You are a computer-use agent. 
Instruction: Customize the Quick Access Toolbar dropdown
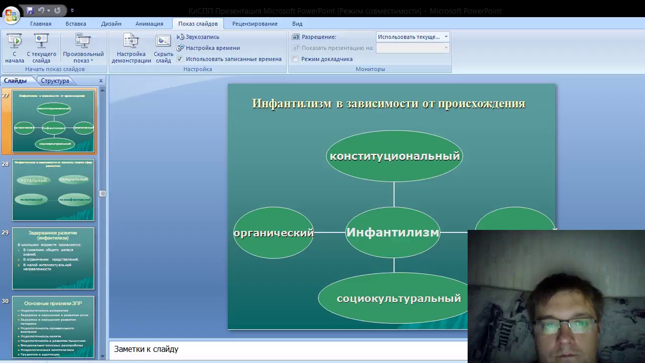72,10
